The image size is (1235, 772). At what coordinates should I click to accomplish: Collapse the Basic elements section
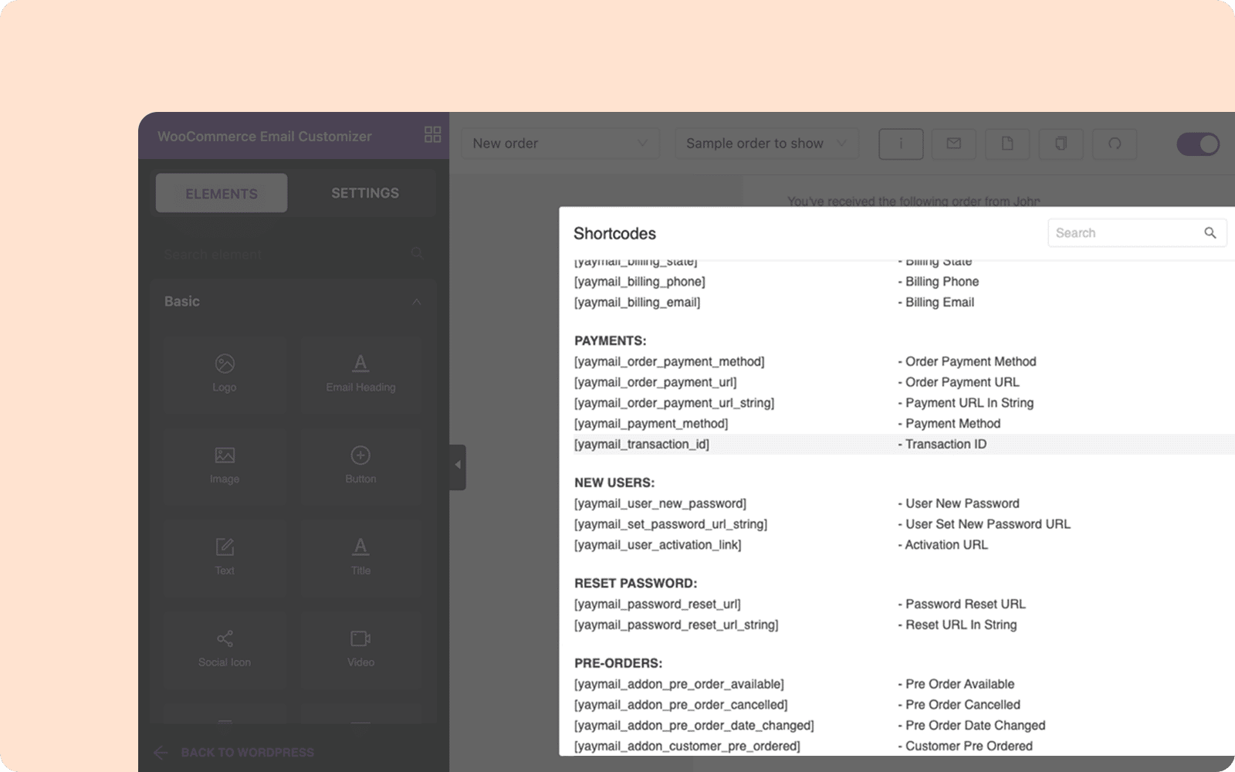pyautogui.click(x=416, y=302)
